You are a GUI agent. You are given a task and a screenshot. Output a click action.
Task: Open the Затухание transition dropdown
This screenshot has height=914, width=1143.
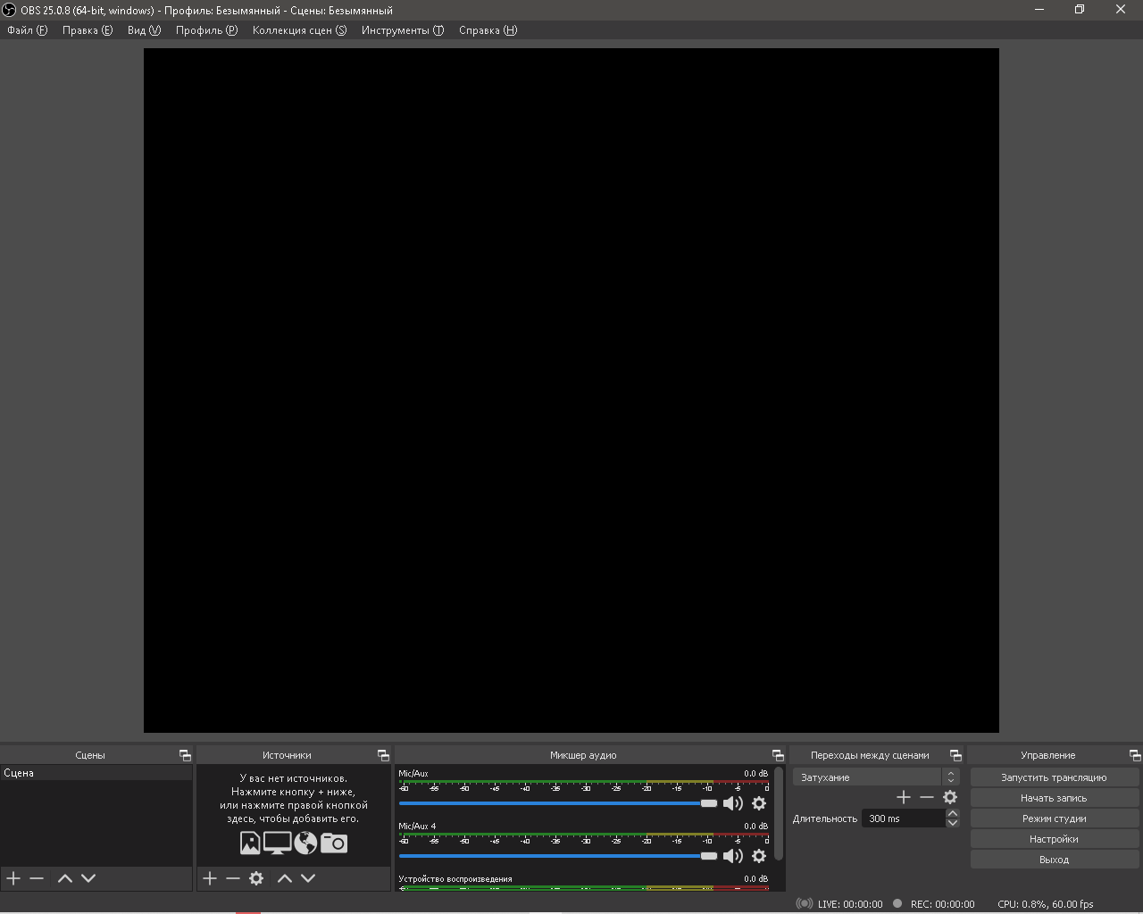(x=876, y=777)
